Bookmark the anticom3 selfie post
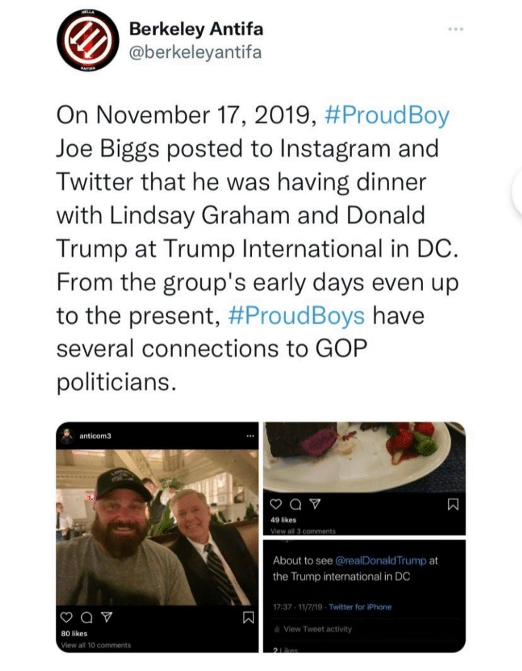The height and width of the screenshot is (671, 522). click(x=248, y=617)
